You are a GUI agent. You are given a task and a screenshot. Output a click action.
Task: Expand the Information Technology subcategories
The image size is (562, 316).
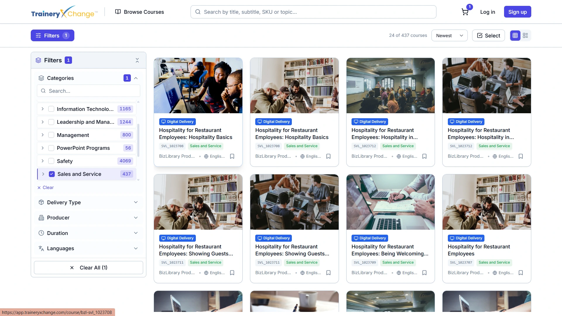pos(43,109)
